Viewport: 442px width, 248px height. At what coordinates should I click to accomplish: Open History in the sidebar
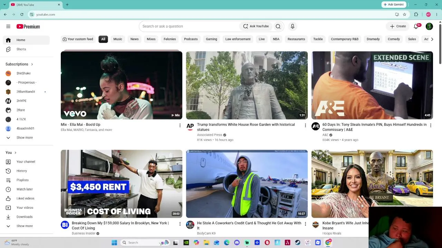(26, 171)
